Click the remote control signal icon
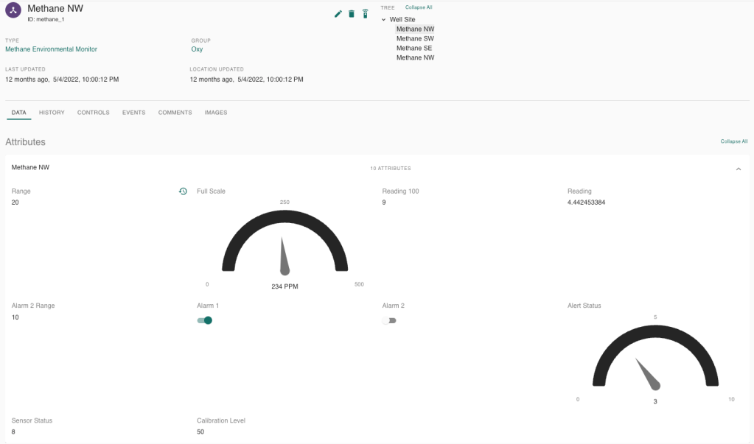Screen dimensions: 754x444 tap(365, 14)
